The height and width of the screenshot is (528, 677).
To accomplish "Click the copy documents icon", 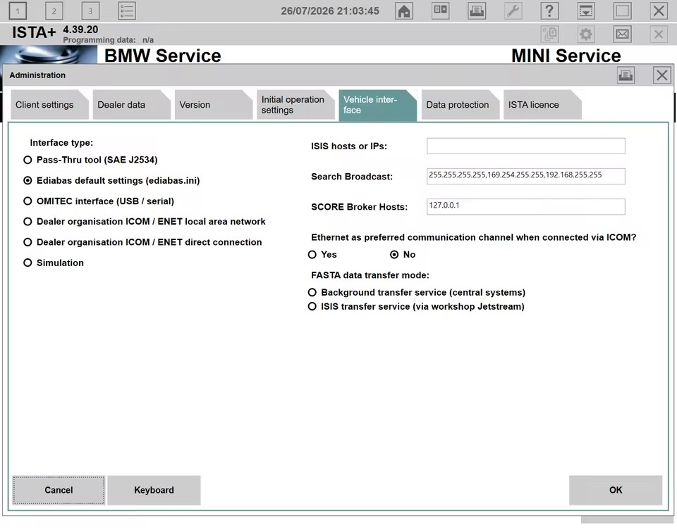I will (549, 34).
